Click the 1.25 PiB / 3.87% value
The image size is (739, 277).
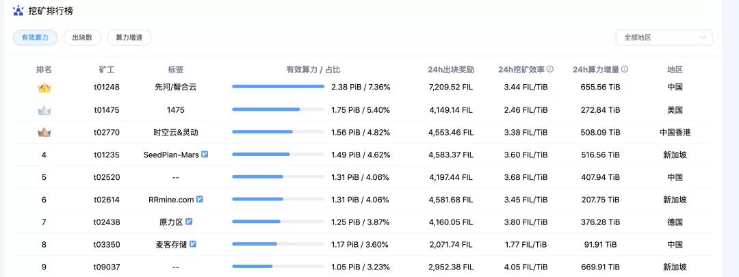coord(360,222)
